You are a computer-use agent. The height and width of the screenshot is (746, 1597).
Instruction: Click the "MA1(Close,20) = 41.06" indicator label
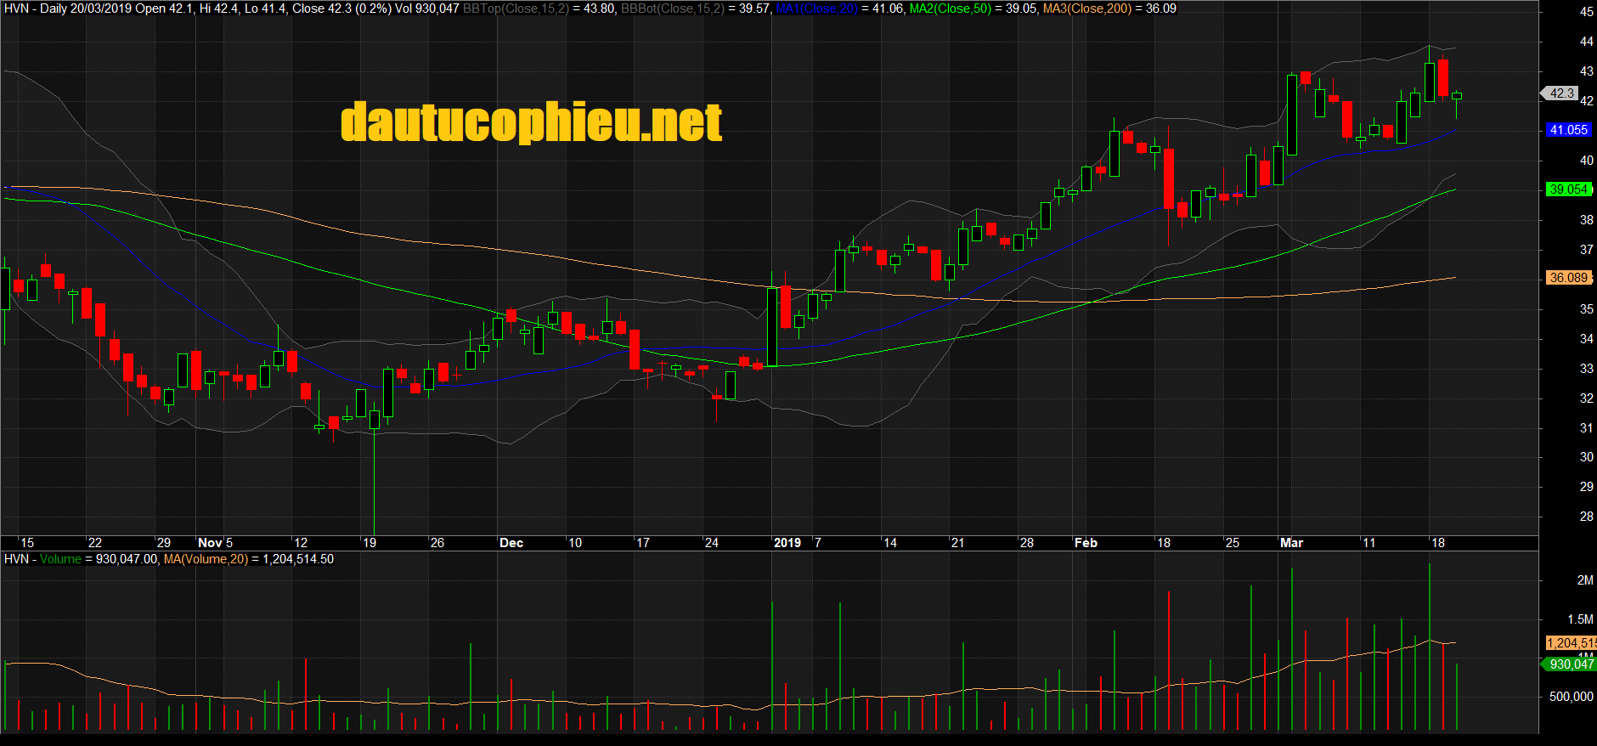[840, 8]
